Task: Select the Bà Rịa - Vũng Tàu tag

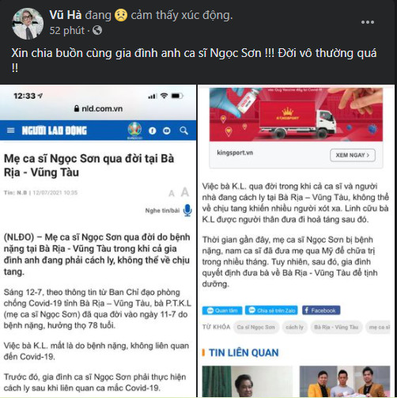Action: (336, 328)
